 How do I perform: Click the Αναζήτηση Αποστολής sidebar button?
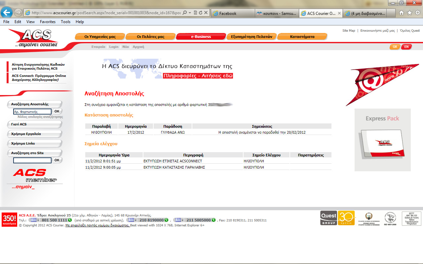(x=34, y=104)
